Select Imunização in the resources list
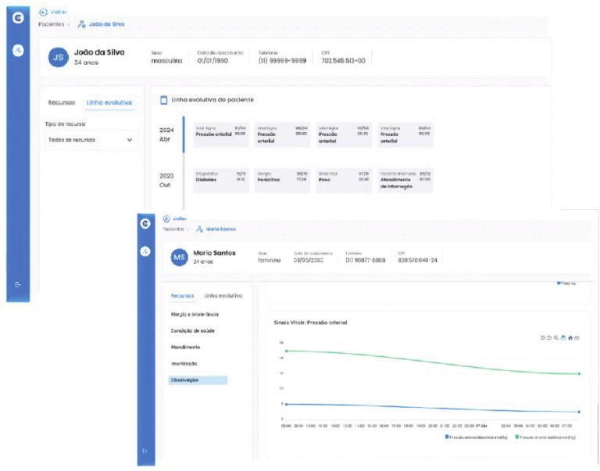The image size is (600, 471). 184,363
